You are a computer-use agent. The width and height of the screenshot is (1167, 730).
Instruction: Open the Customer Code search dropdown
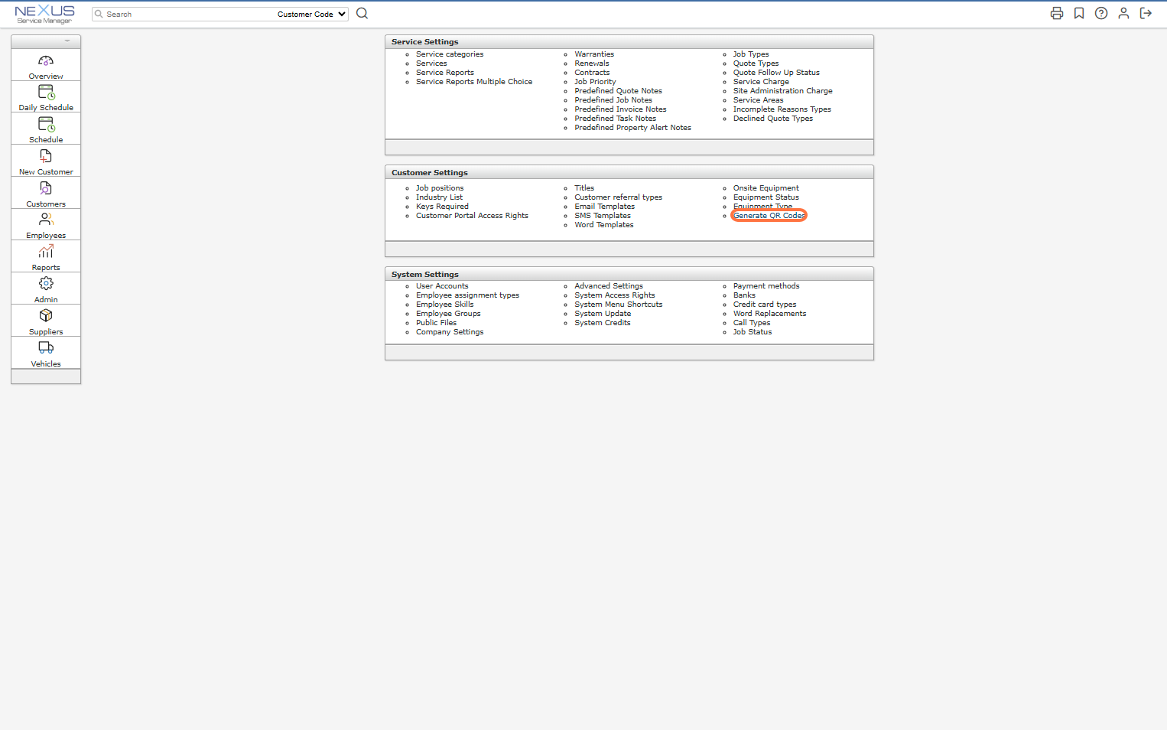tap(312, 14)
